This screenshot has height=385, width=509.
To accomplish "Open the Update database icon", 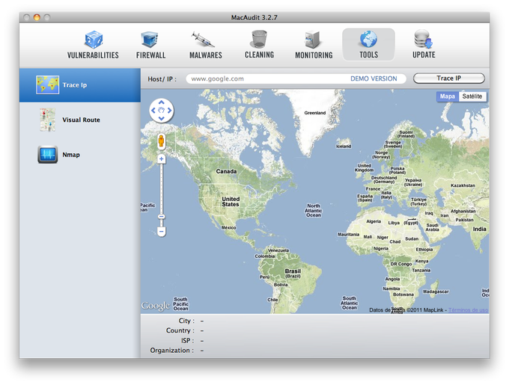I will (424, 39).
